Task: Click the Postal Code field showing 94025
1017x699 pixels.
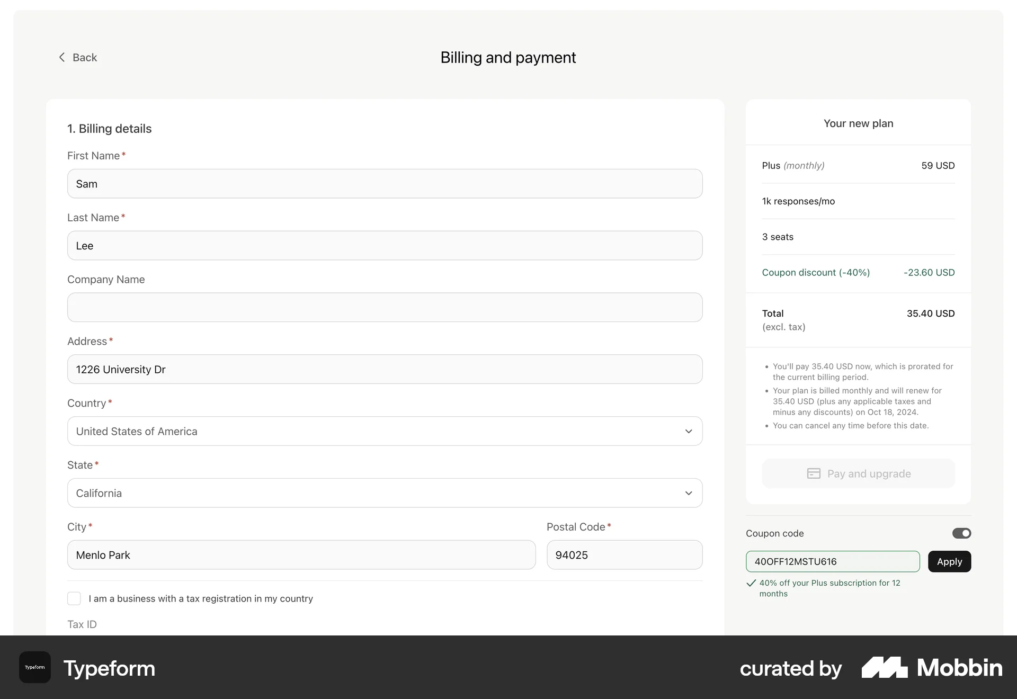Action: 624,555
